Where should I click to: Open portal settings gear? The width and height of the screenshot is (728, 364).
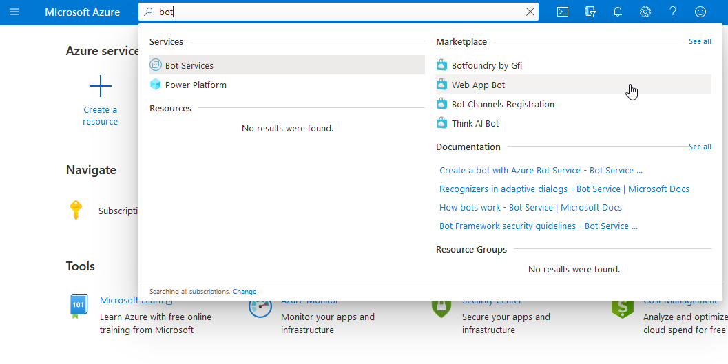[645, 12]
